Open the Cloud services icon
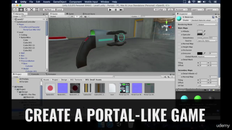Screen dimensions: 232x130 click(x=170, y=10)
